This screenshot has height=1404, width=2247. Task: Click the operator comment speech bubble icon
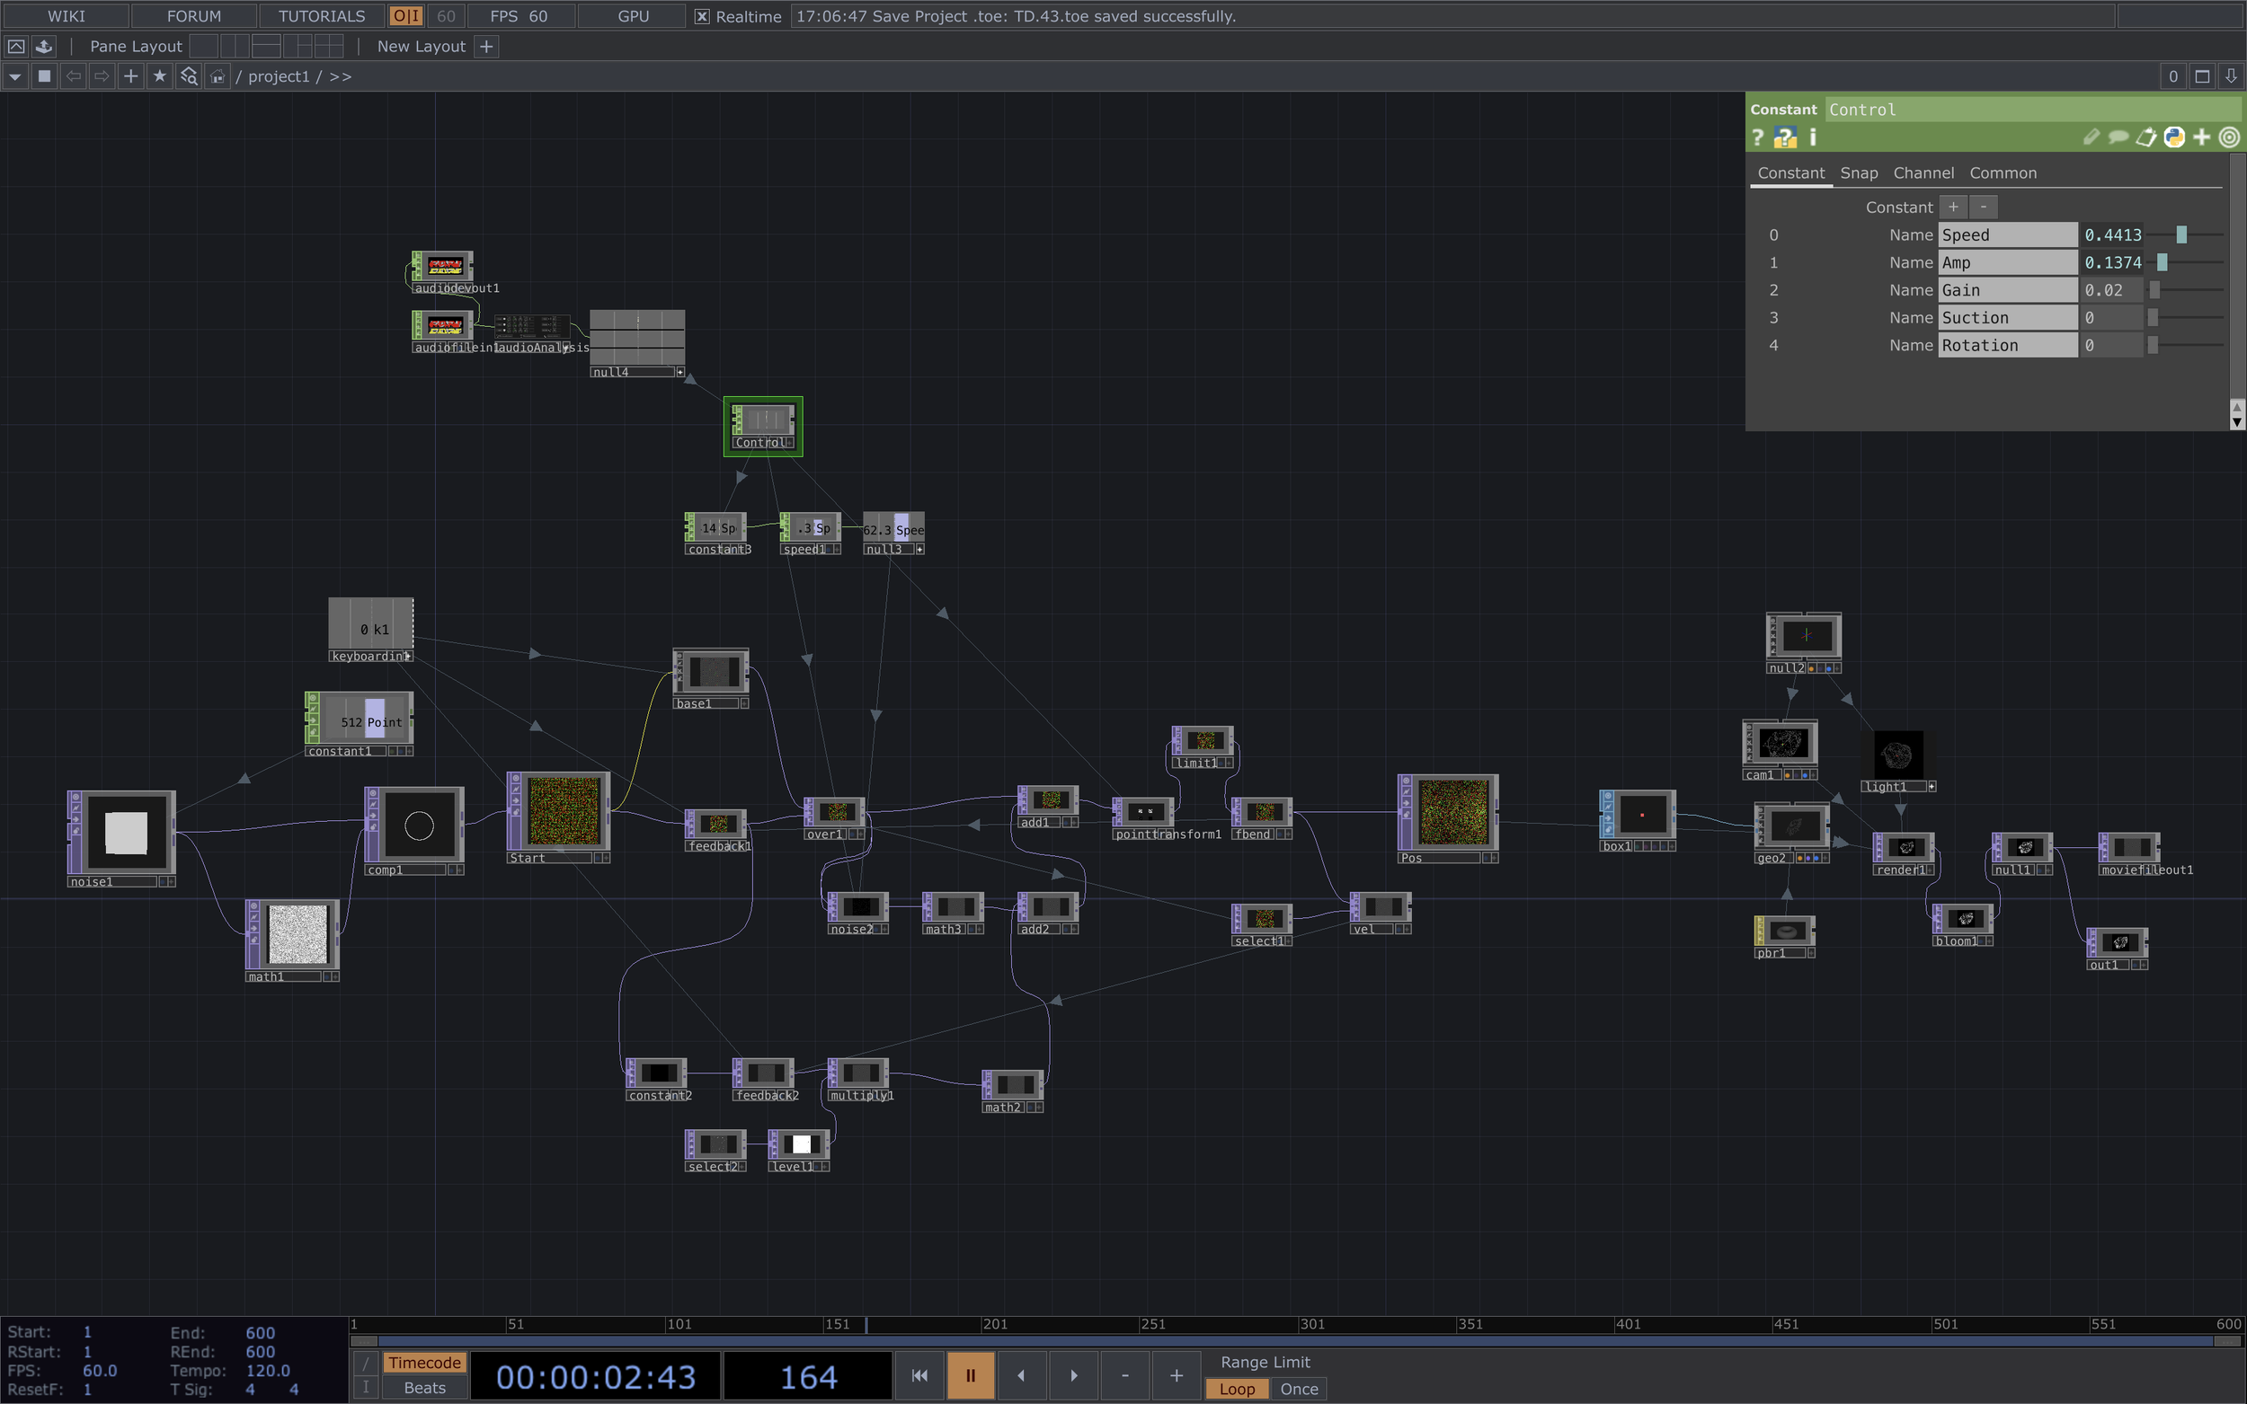tap(2118, 137)
